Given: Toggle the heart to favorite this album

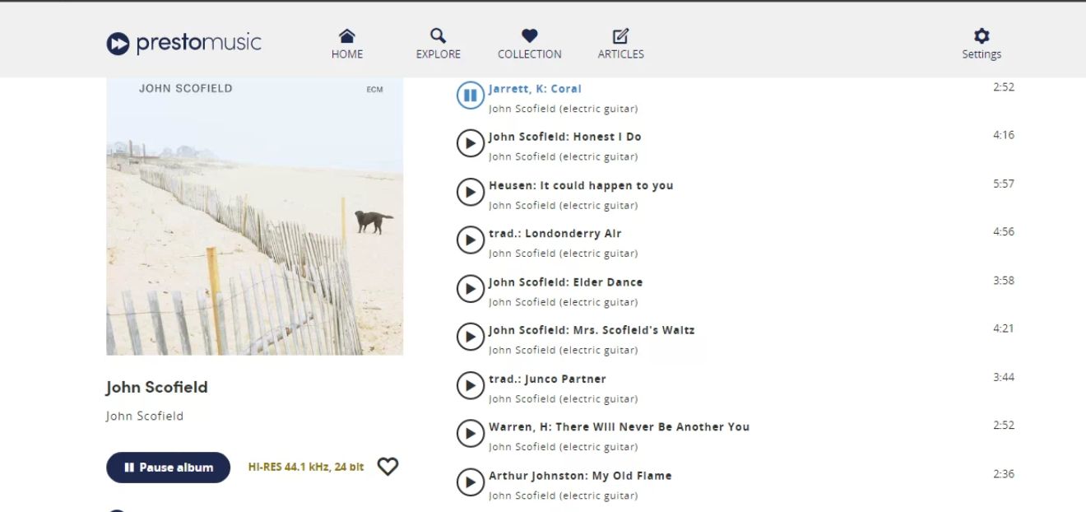Looking at the screenshot, I should pos(388,467).
